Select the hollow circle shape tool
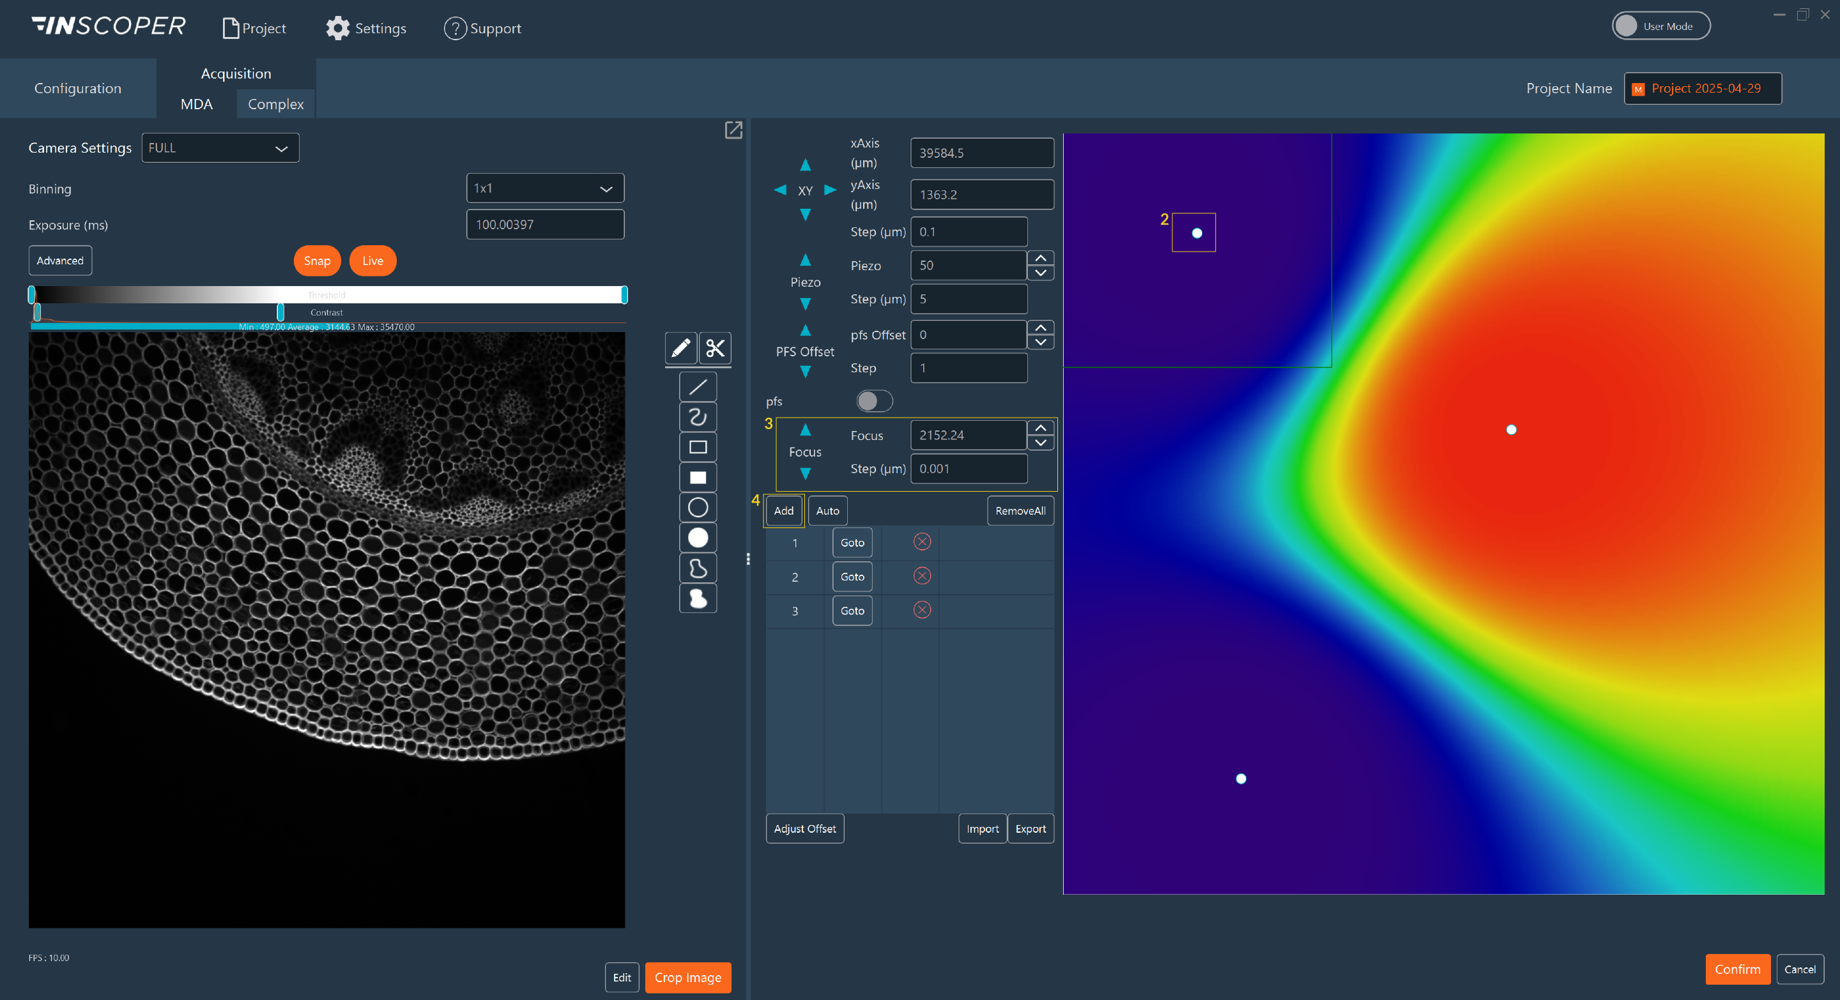The image size is (1840, 1000). (697, 508)
